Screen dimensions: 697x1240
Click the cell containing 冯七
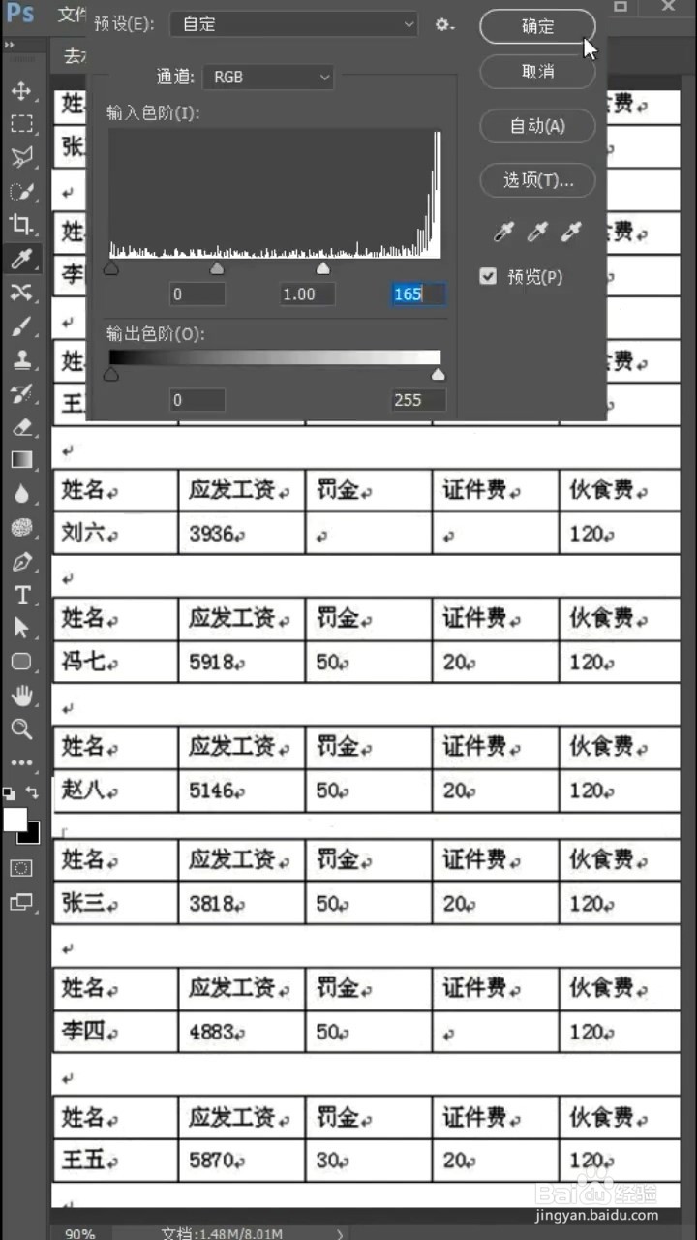coord(115,663)
